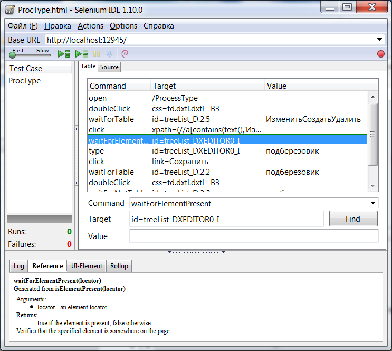Select the Reference tab

click(47, 266)
